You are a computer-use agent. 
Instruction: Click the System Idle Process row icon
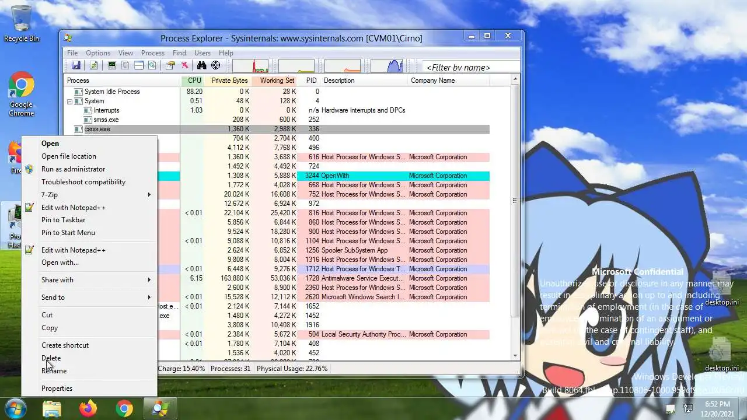pyautogui.click(x=78, y=92)
